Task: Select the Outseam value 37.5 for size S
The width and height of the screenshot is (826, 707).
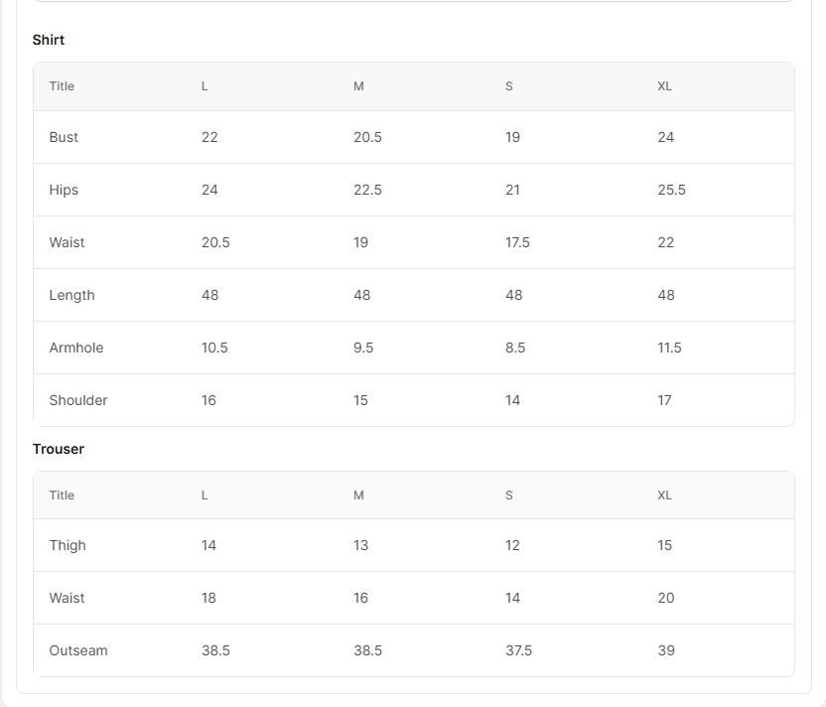Action: point(518,650)
